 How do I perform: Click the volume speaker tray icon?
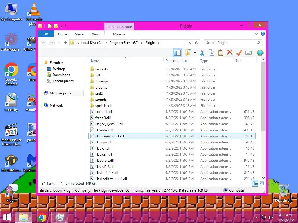271,217
